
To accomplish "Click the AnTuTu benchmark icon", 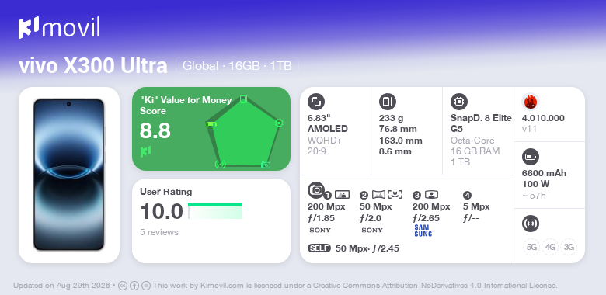I will [x=531, y=102].
